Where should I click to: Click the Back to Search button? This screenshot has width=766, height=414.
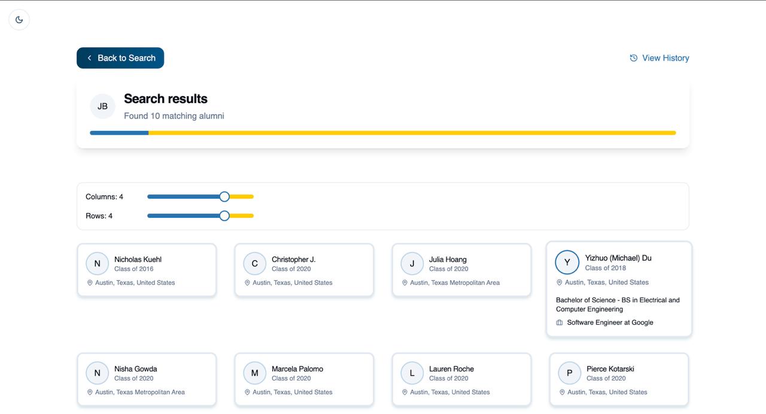tap(120, 58)
